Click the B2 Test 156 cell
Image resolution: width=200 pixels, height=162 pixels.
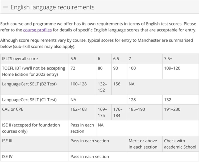[x=119, y=87]
